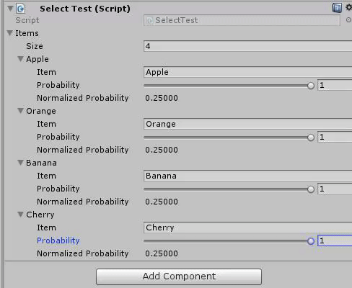Viewport: 352px width, 288px height.
Task: Open the component settings gear menu
Action: pyautogui.click(x=348, y=7)
